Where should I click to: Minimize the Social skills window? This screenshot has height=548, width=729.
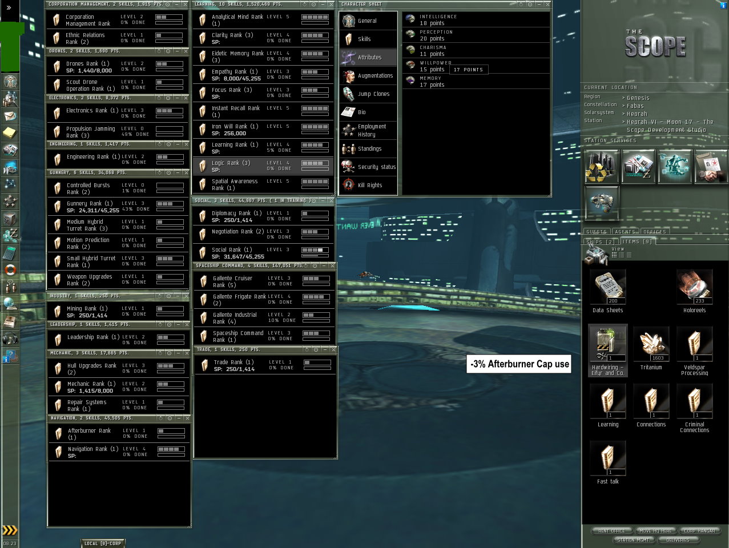pyautogui.click(x=323, y=200)
